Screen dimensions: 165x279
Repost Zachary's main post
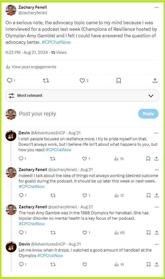[x=46, y=80]
